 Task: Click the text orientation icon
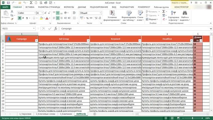(x=66, y=13)
